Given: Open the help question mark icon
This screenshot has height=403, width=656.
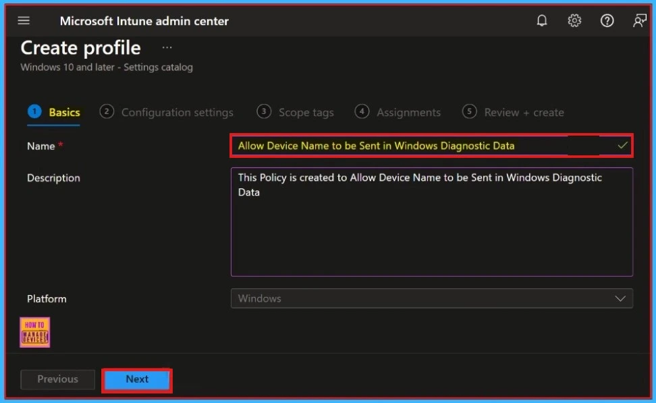Looking at the screenshot, I should (607, 20).
